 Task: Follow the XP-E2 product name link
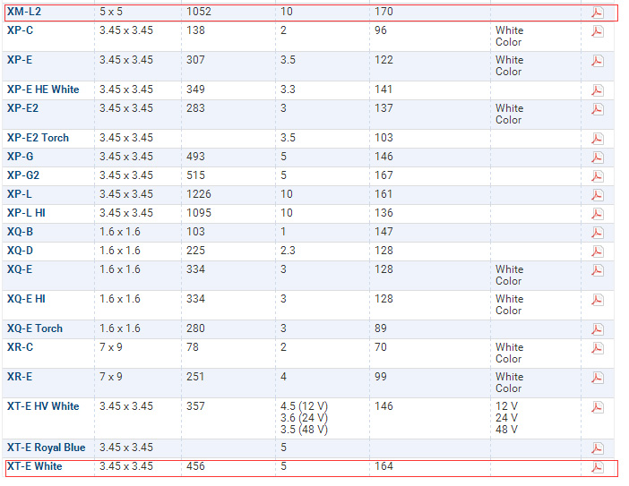coord(22,108)
